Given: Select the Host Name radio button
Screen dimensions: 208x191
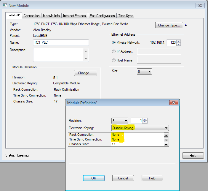Looking at the screenshot, I should click(114, 60).
